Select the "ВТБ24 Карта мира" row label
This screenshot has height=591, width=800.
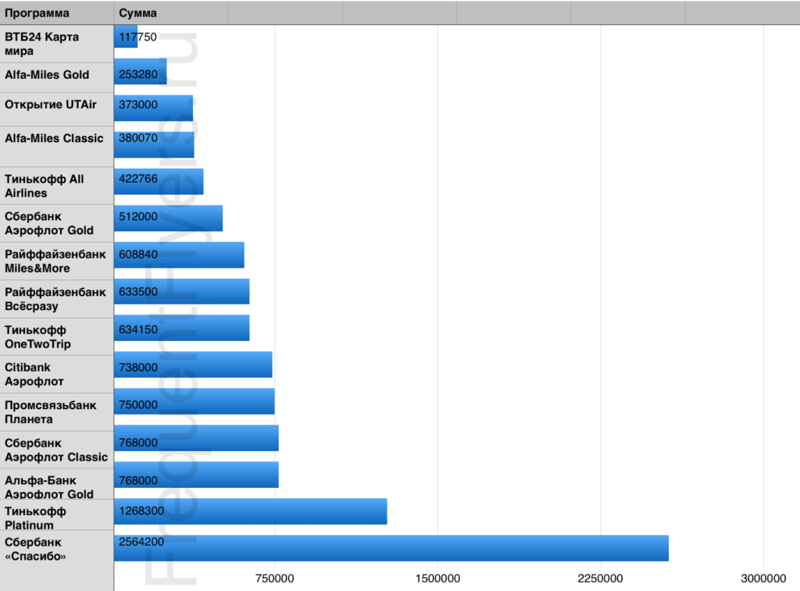tap(42, 44)
